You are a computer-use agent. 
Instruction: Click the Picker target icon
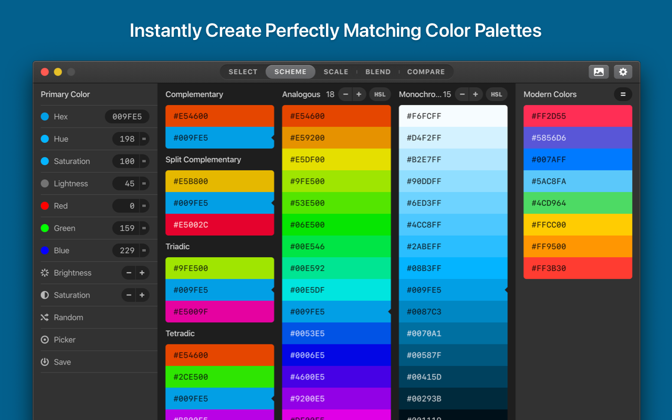point(45,340)
